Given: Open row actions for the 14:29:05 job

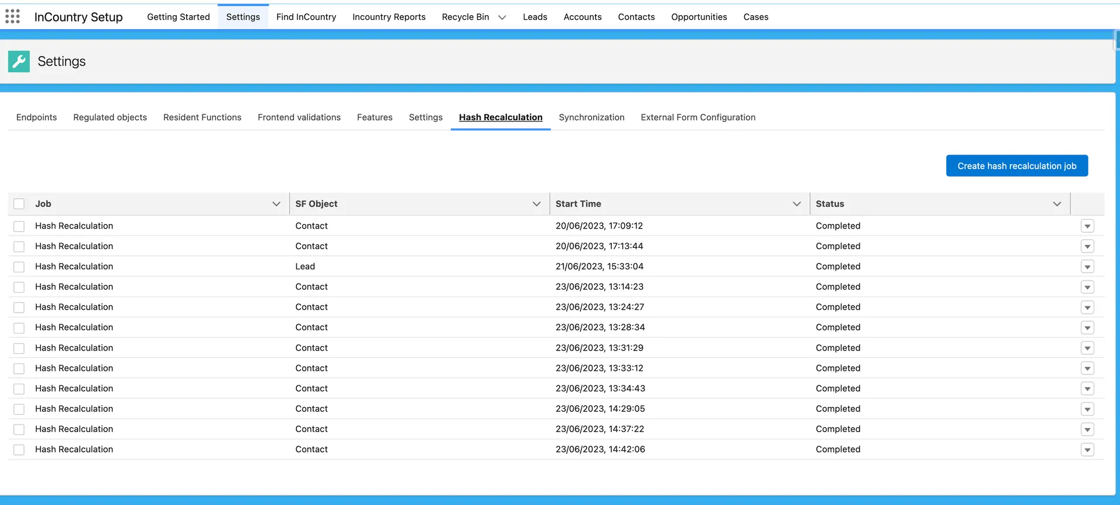Looking at the screenshot, I should (x=1087, y=409).
